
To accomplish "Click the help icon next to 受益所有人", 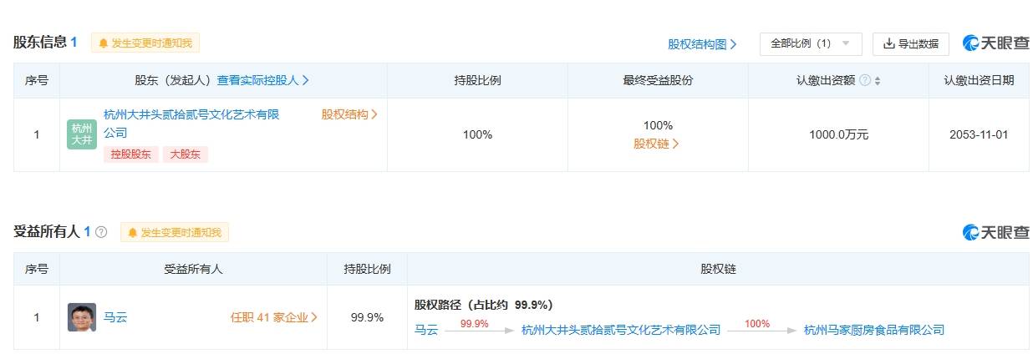I will click(x=101, y=232).
